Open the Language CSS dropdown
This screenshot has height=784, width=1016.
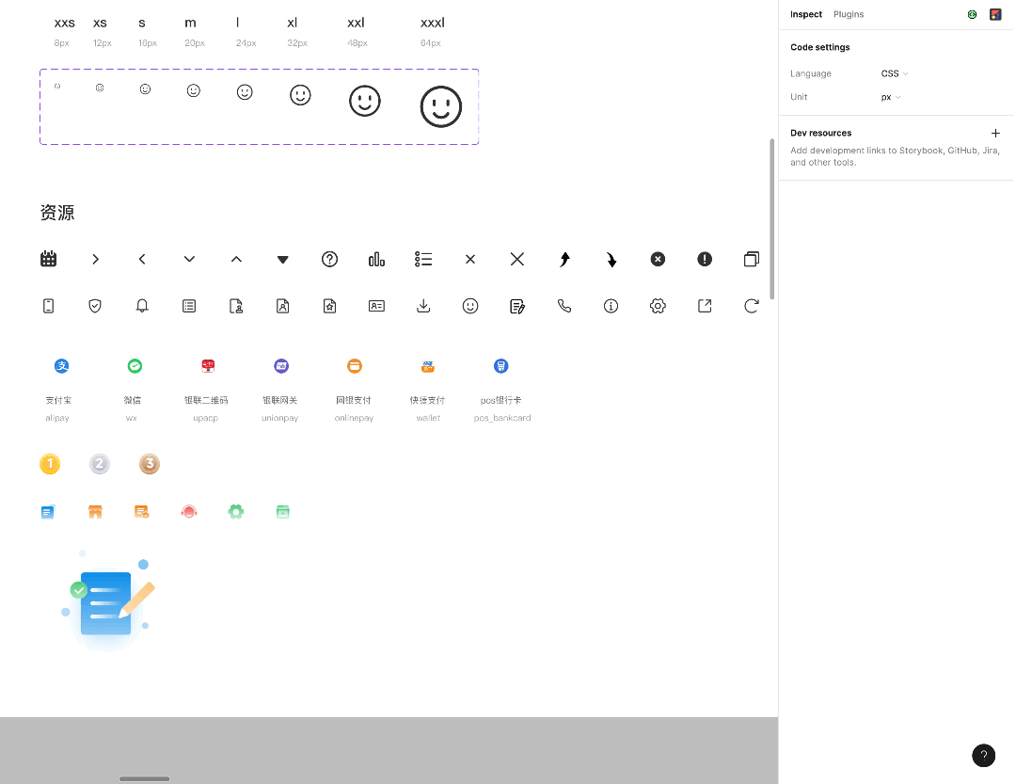coord(895,73)
